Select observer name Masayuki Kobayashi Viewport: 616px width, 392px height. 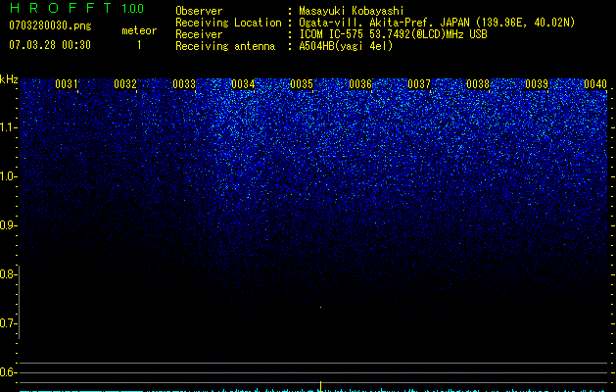[352, 11]
